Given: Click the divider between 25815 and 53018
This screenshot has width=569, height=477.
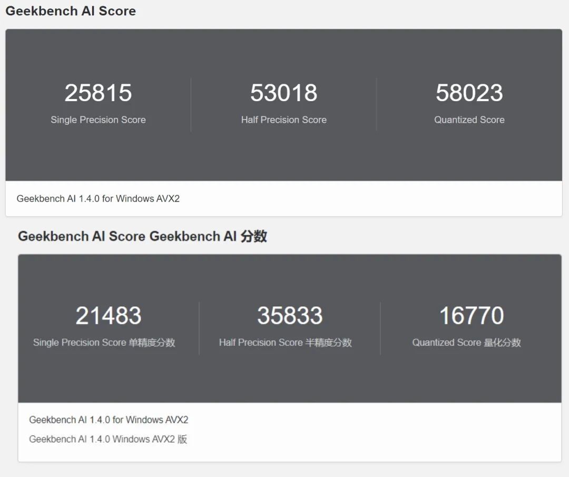Looking at the screenshot, I should pyautogui.click(x=191, y=104).
